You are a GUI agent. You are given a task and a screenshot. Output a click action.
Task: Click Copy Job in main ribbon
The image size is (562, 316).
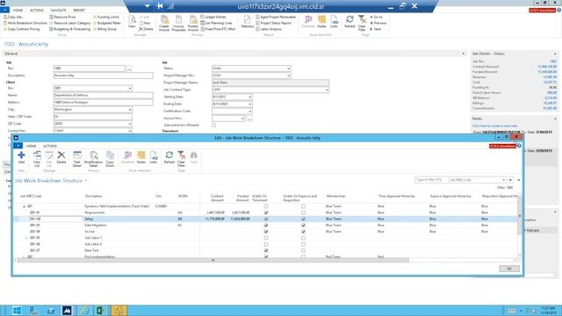(13, 17)
